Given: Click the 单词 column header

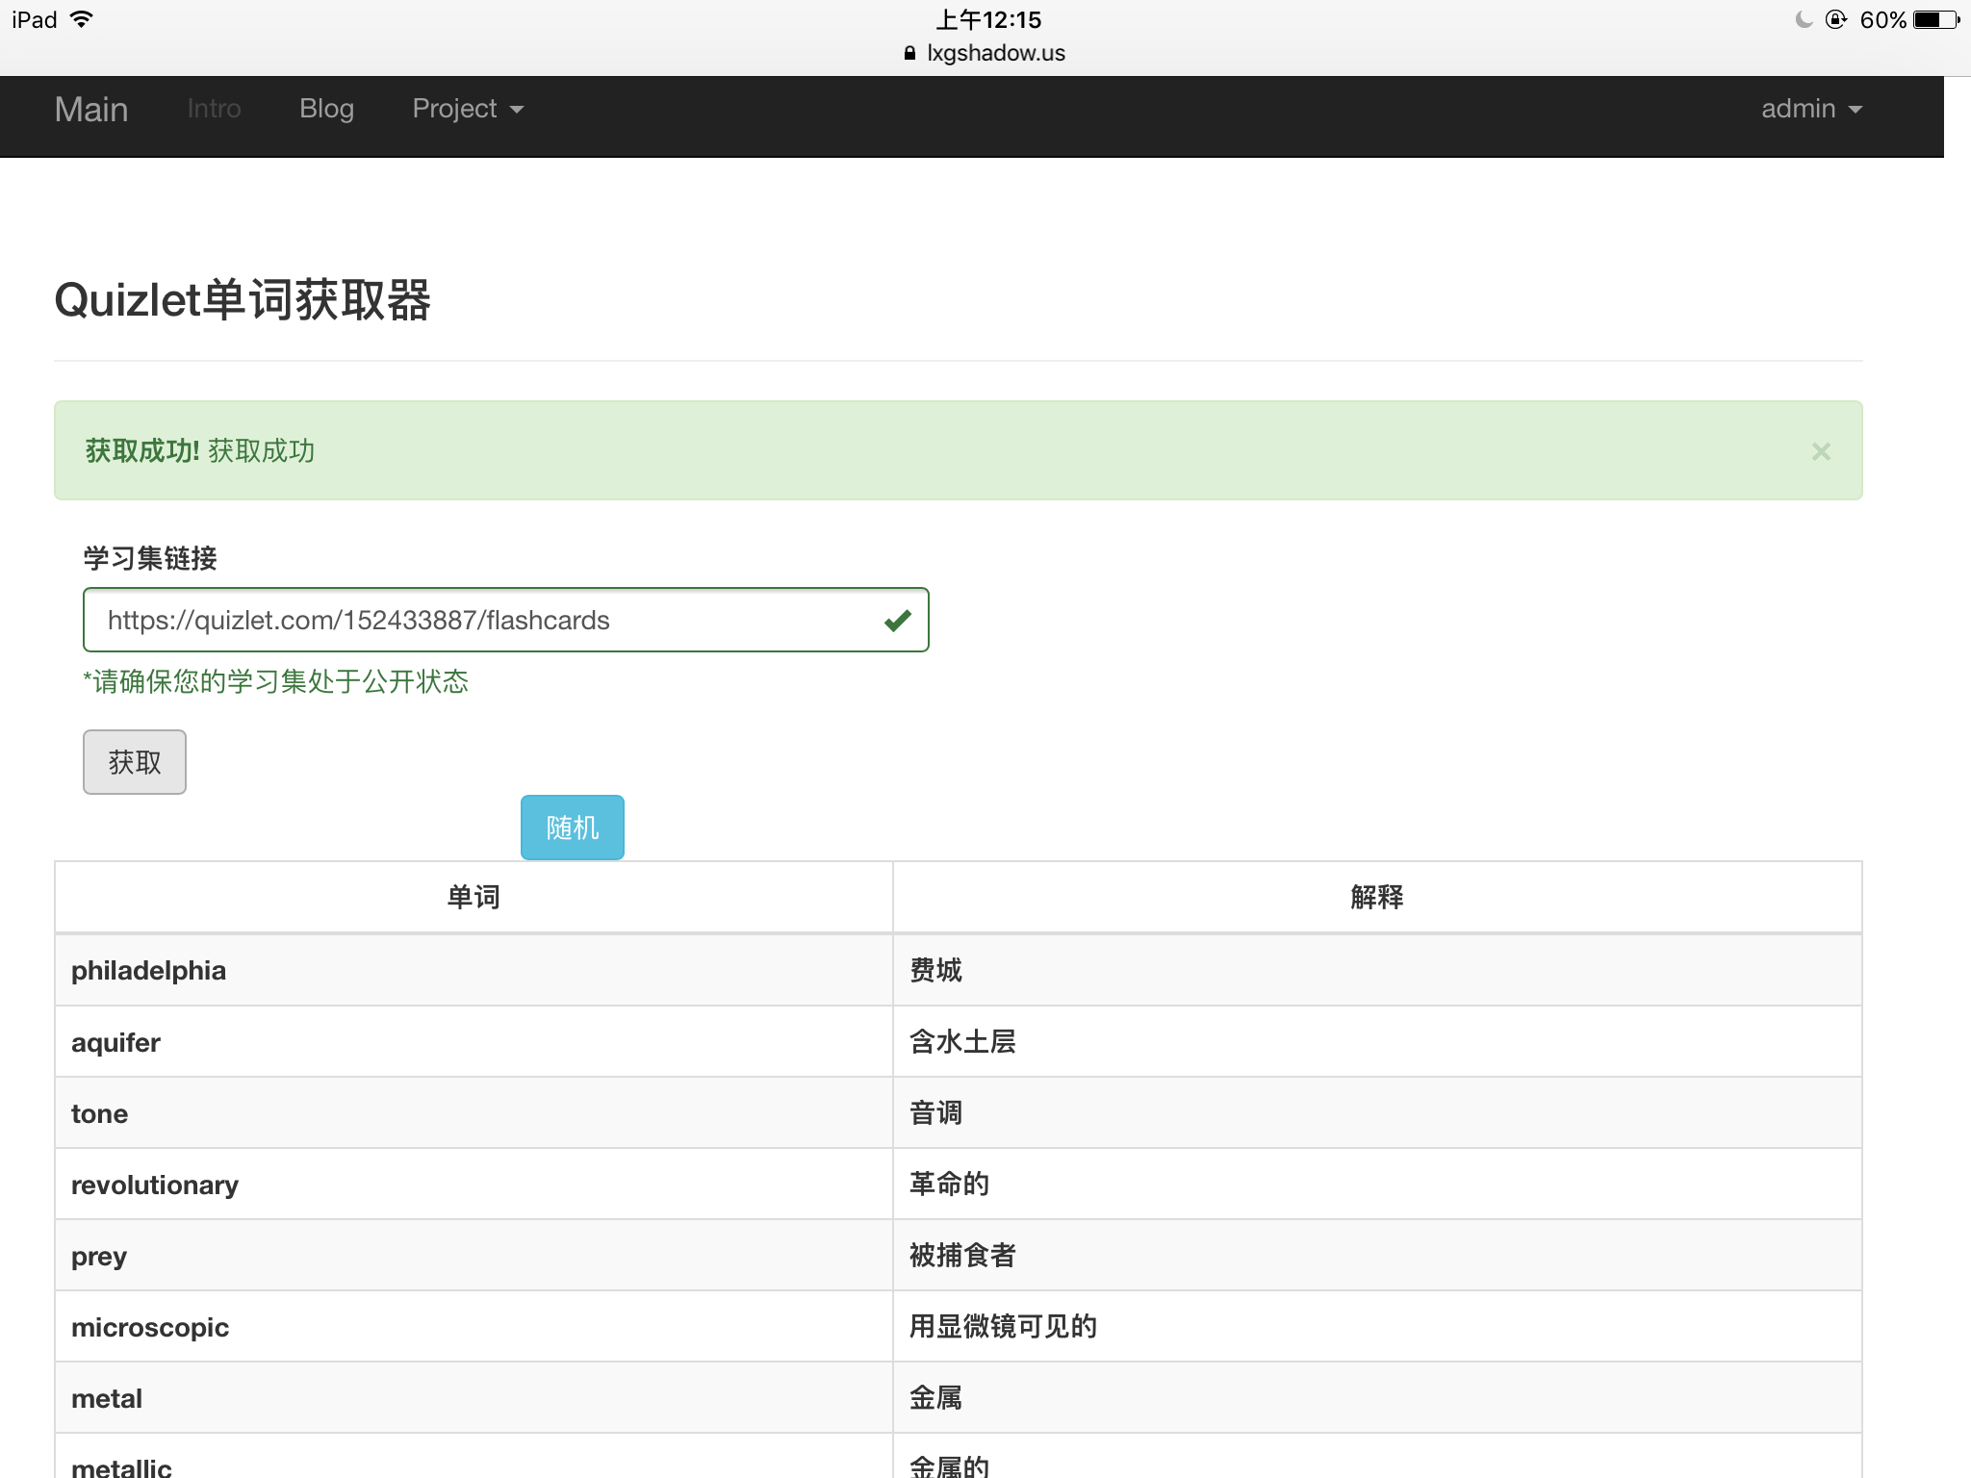Looking at the screenshot, I should pyautogui.click(x=474, y=897).
